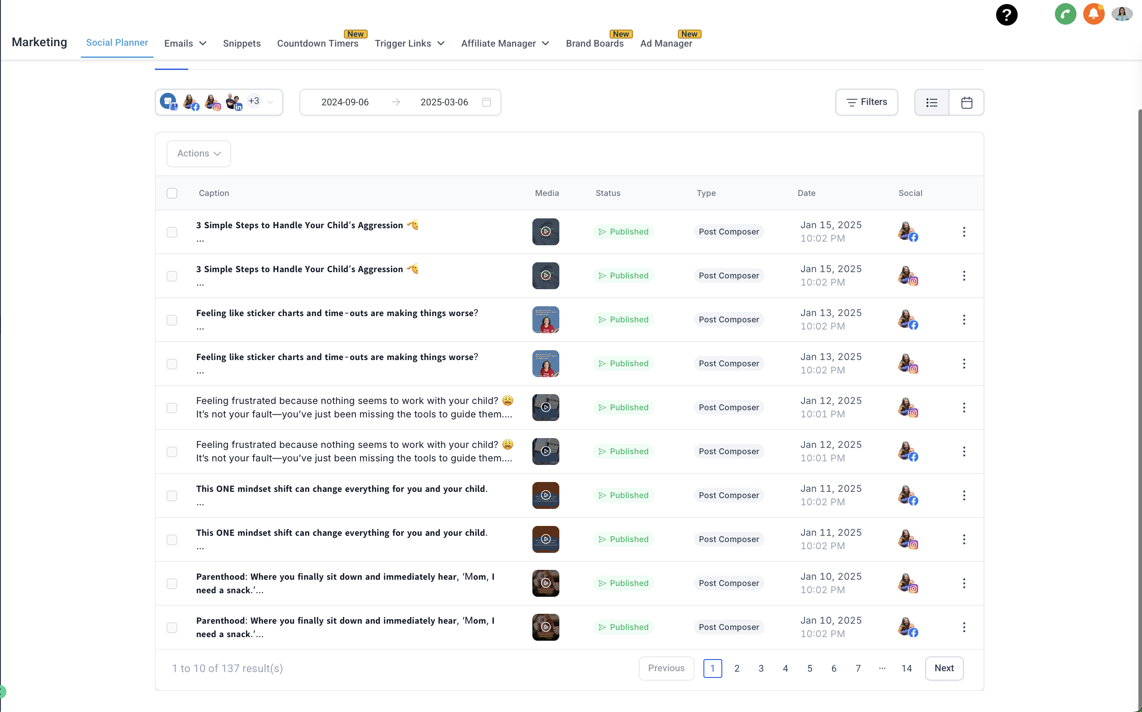Open the Brand Boards tab
The image size is (1142, 712).
click(594, 43)
